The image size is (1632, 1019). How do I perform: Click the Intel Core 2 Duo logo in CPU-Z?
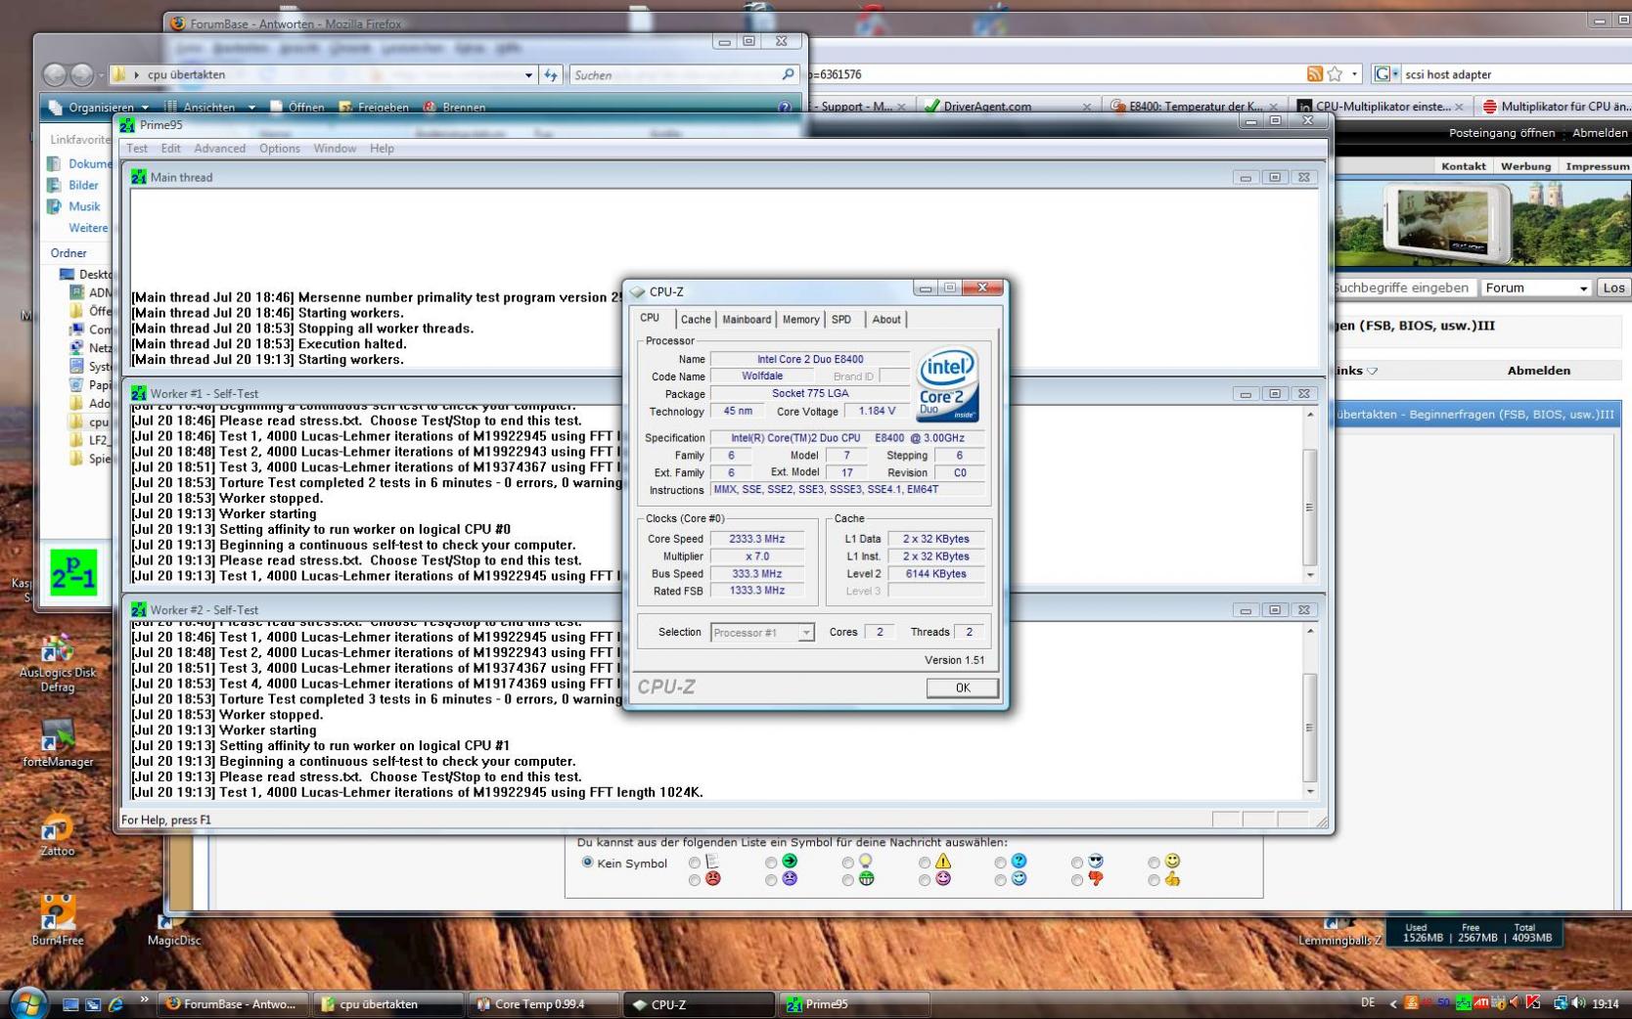947,386
